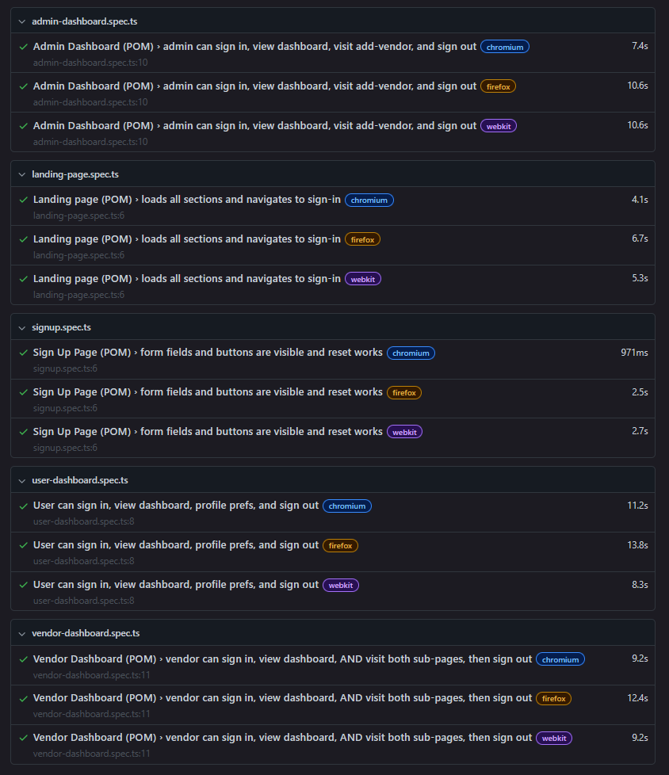Click webkit badge on Vendor Dashboard test
Screen dimensions: 669x775
pyautogui.click(x=553, y=738)
